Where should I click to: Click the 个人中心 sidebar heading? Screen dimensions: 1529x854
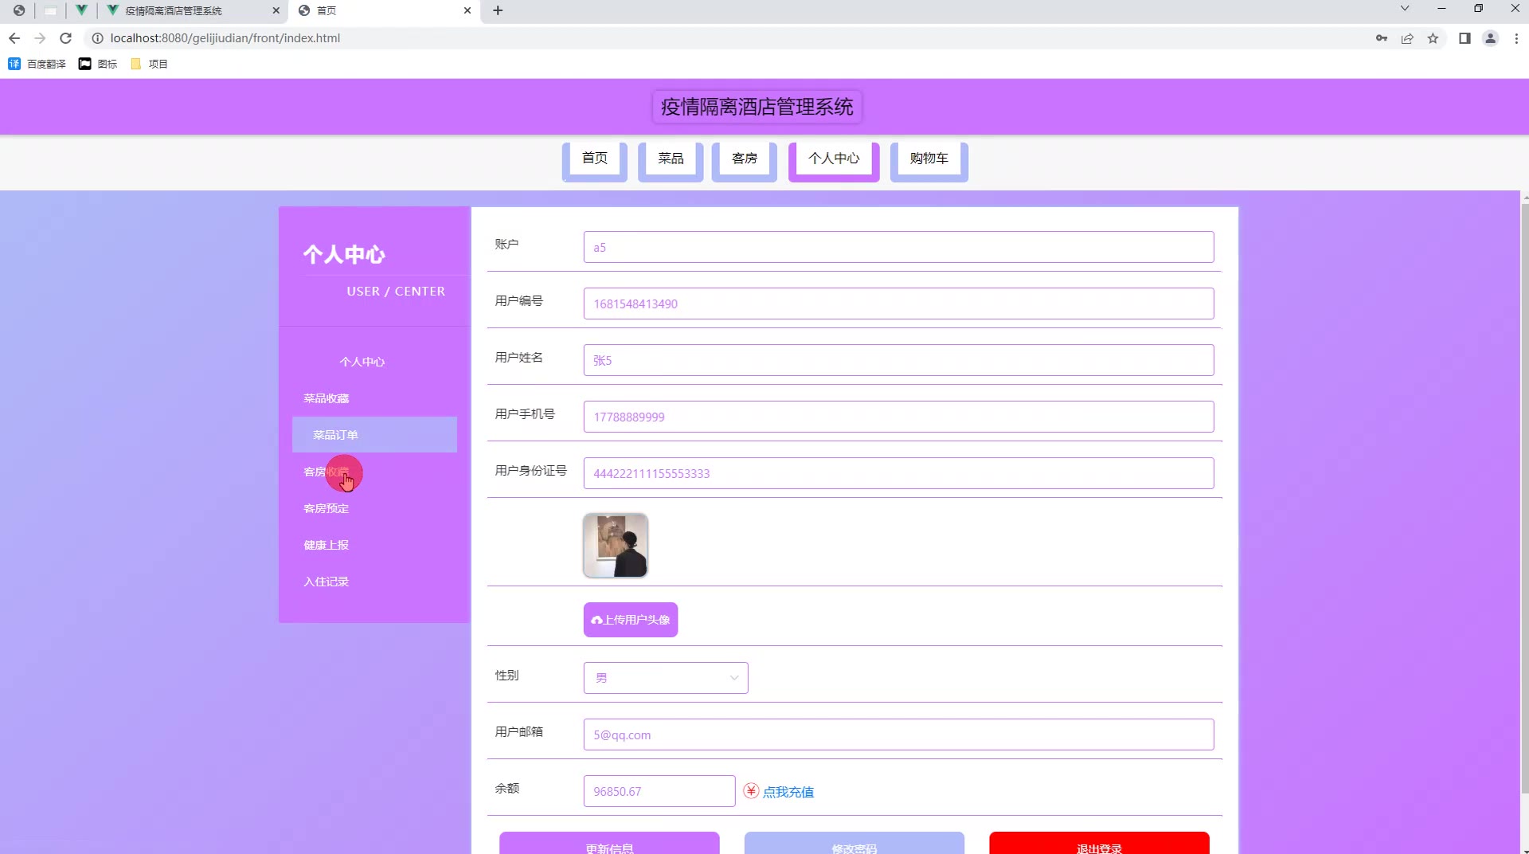coord(344,255)
